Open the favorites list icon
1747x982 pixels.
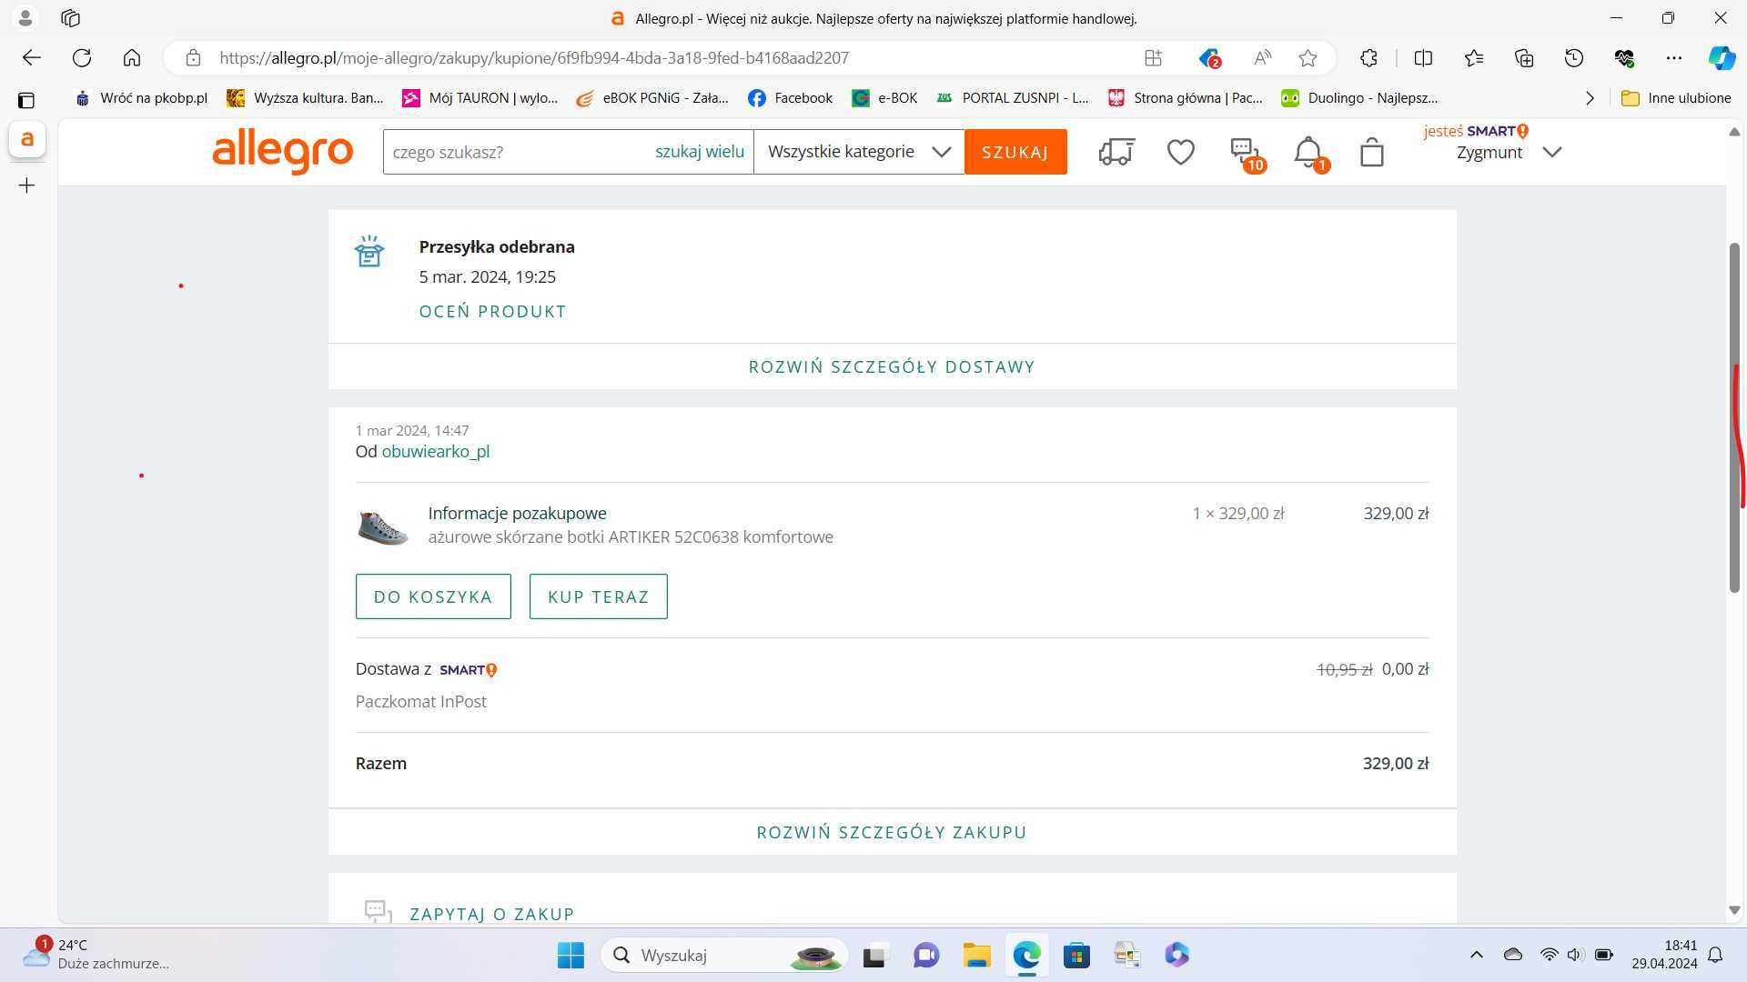tap(1474, 58)
